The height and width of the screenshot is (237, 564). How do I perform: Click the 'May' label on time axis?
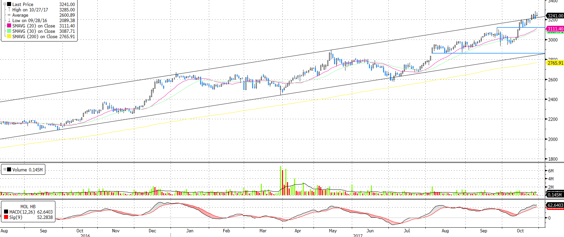tap(333, 231)
